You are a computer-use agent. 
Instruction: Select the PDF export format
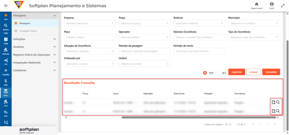[205, 73]
